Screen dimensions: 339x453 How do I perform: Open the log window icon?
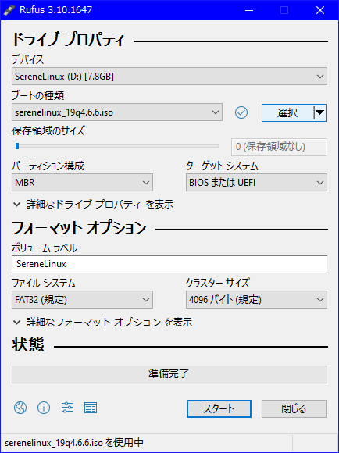[x=91, y=408]
